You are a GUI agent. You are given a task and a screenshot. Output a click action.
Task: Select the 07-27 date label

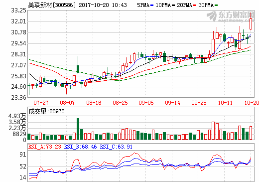pyautogui.click(x=41, y=103)
